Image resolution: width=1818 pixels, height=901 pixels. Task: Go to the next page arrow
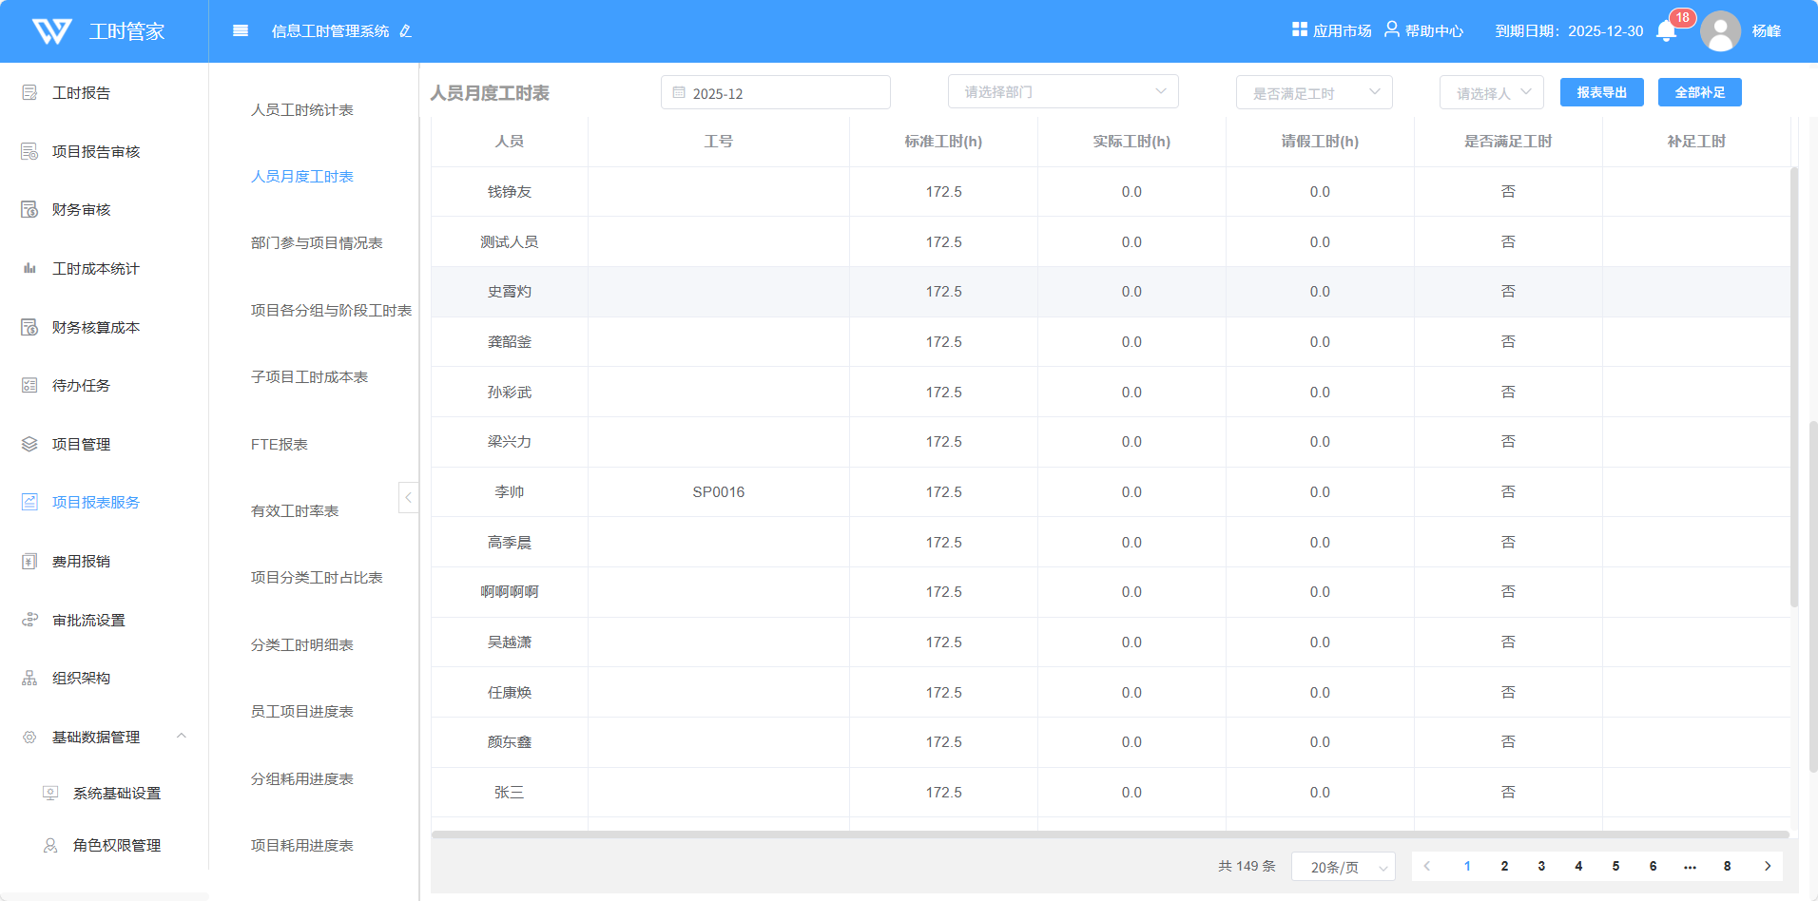(1767, 866)
